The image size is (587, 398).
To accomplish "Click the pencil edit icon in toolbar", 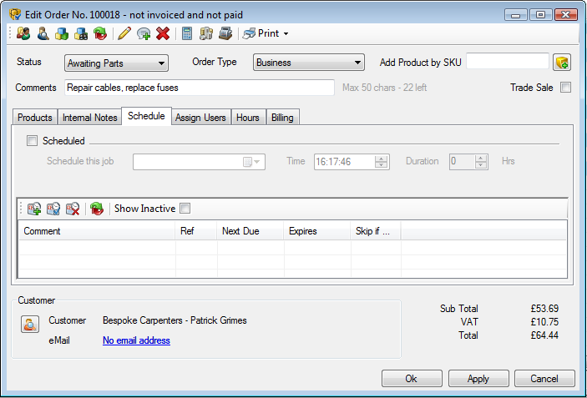I will [x=124, y=33].
